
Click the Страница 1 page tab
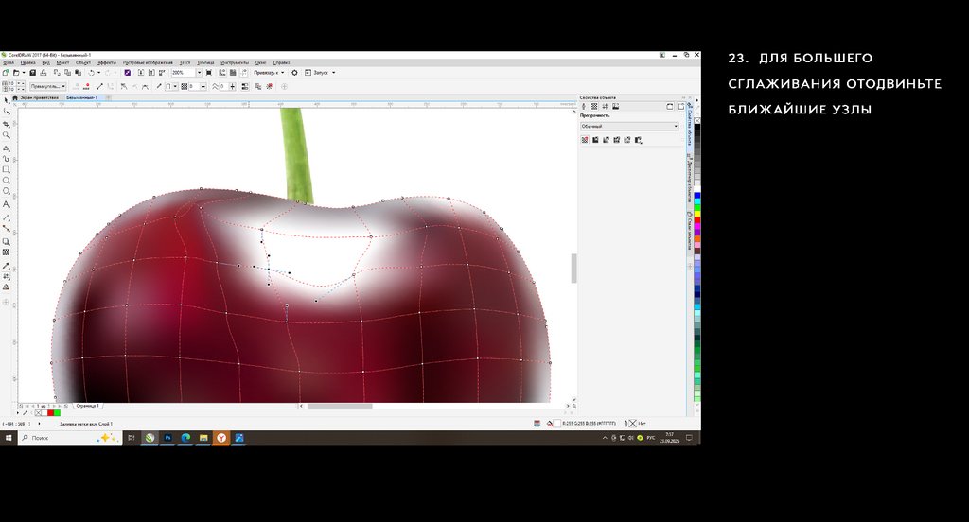[94, 405]
